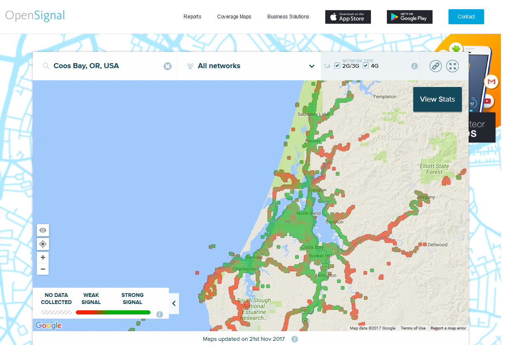Show signal legend info
Screen dimensions: 508x345
[x=160, y=314]
